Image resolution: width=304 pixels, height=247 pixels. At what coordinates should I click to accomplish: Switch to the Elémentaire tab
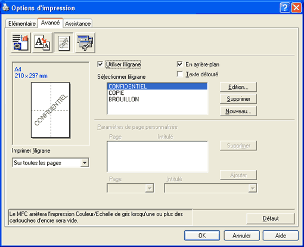pos(21,23)
